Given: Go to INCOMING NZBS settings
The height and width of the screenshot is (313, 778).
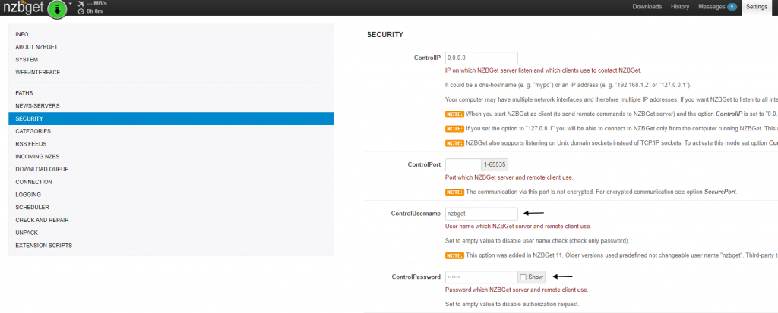Looking at the screenshot, I should (x=171, y=156).
